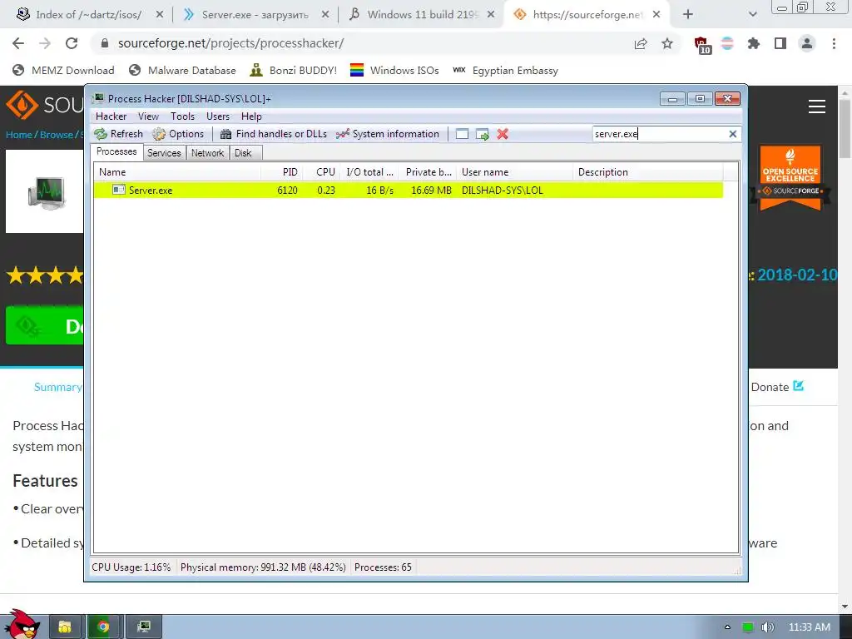Go back in the browser
Viewport: 852px width, 639px height.
point(18,43)
